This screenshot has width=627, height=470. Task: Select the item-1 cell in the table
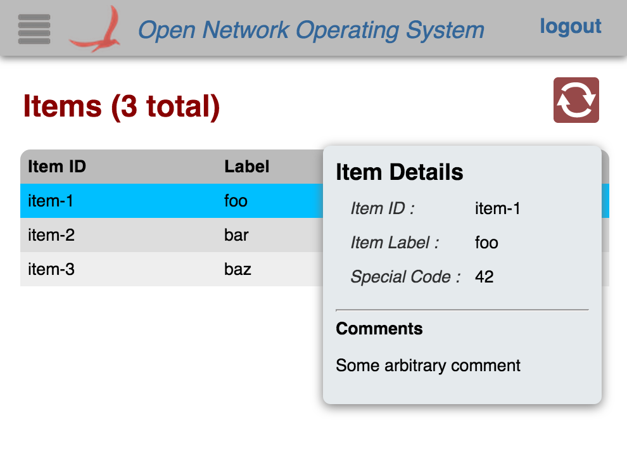(51, 201)
